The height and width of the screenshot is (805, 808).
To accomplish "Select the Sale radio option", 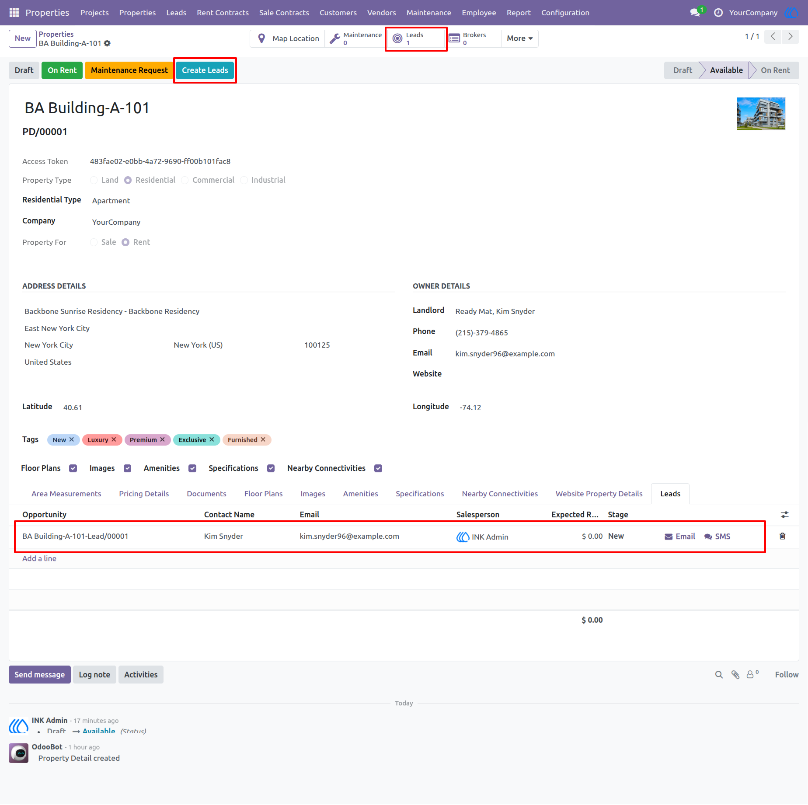I will pos(94,242).
